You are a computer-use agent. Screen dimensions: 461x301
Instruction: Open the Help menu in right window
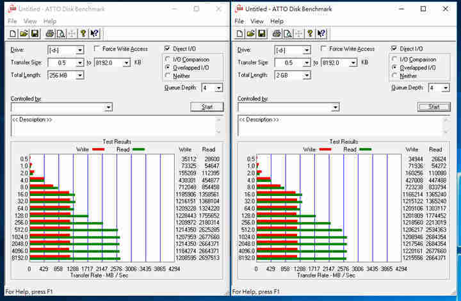click(277, 21)
